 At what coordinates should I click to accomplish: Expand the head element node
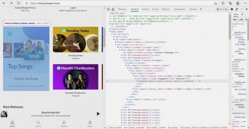click(x=110, y=29)
